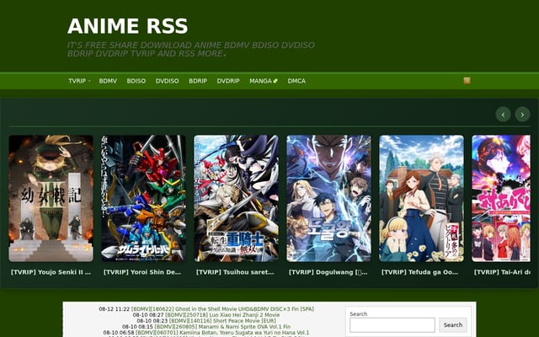Viewport: 539px width, 337px height.
Task: Click the previous slide arrow in carousel
Action: tap(503, 115)
